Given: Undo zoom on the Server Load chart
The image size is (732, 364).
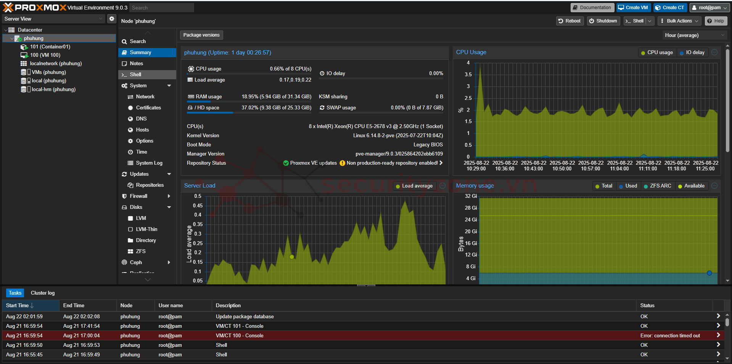Looking at the screenshot, I should (442, 186).
